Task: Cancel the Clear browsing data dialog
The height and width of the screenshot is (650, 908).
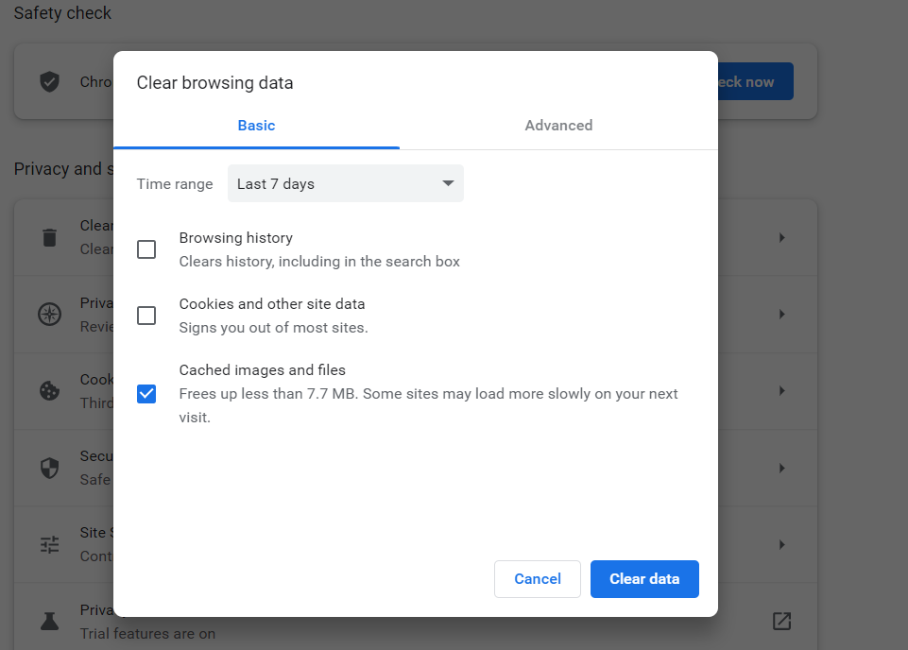Action: [x=537, y=579]
